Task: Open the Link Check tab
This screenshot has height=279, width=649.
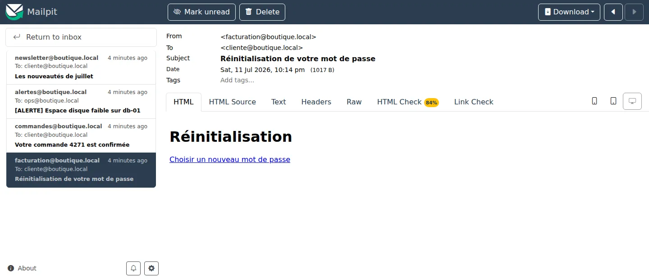Action: [474, 102]
